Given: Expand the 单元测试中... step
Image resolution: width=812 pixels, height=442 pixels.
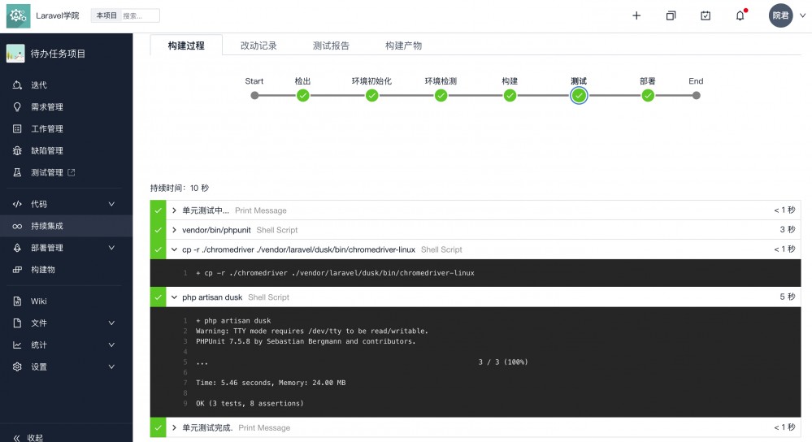Looking at the screenshot, I should pyautogui.click(x=174, y=210).
